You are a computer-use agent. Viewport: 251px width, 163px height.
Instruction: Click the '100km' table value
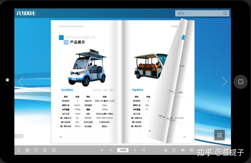point(105,105)
